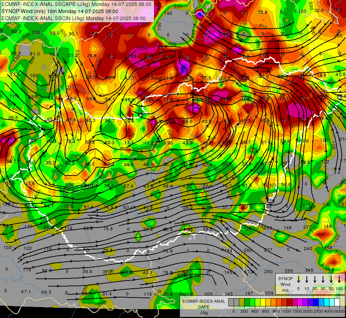Click the map value 0.120
This screenshot has height=318, width=346.
[x=300, y=11]
